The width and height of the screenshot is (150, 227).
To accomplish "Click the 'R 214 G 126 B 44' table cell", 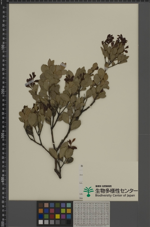I will click(77, 211).
